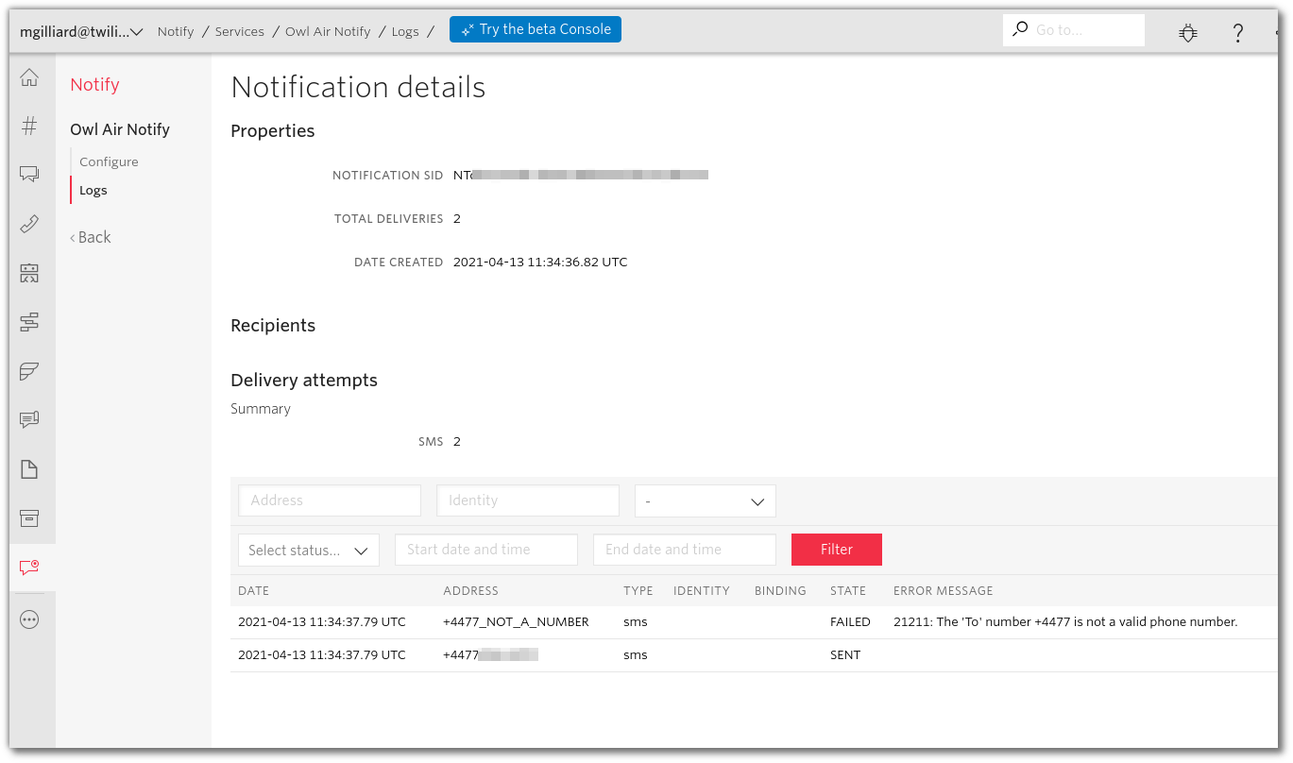Open Phone Numbers hash icon in sidebar
This screenshot has height=763, width=1293.
click(x=29, y=125)
